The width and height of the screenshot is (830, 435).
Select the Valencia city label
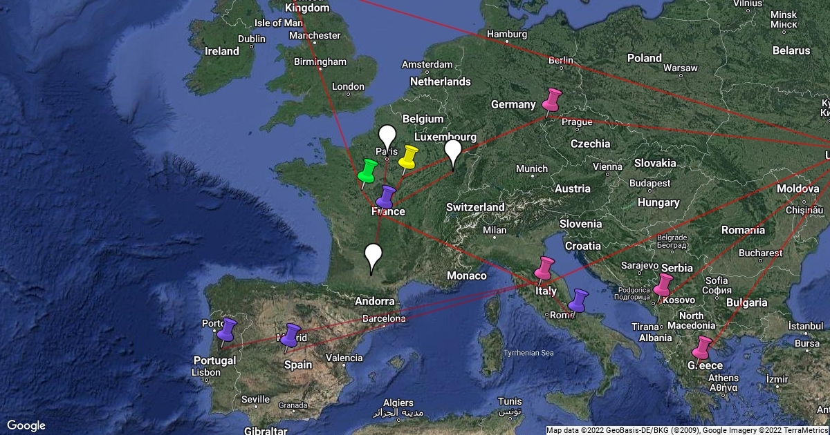[x=344, y=358]
